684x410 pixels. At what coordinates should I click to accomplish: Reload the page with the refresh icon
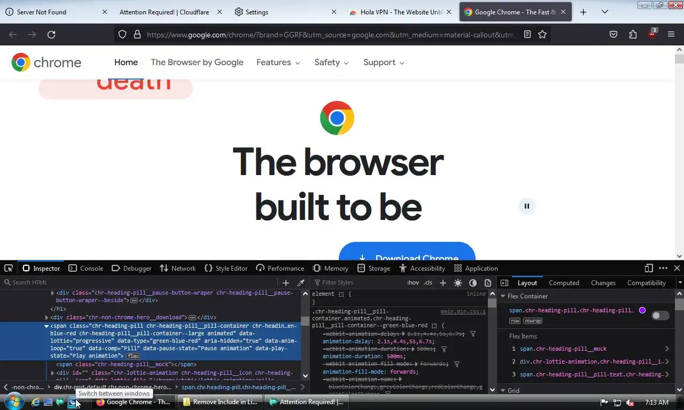pos(51,35)
